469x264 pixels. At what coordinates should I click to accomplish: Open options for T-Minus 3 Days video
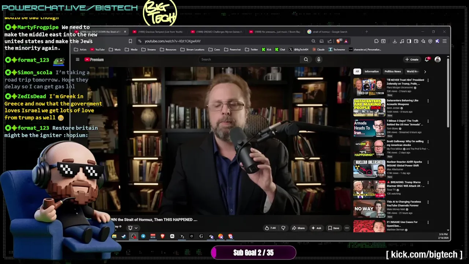pyautogui.click(x=428, y=121)
